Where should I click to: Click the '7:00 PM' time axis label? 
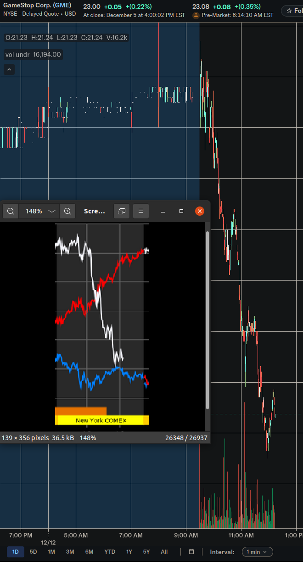[x=21, y=535]
